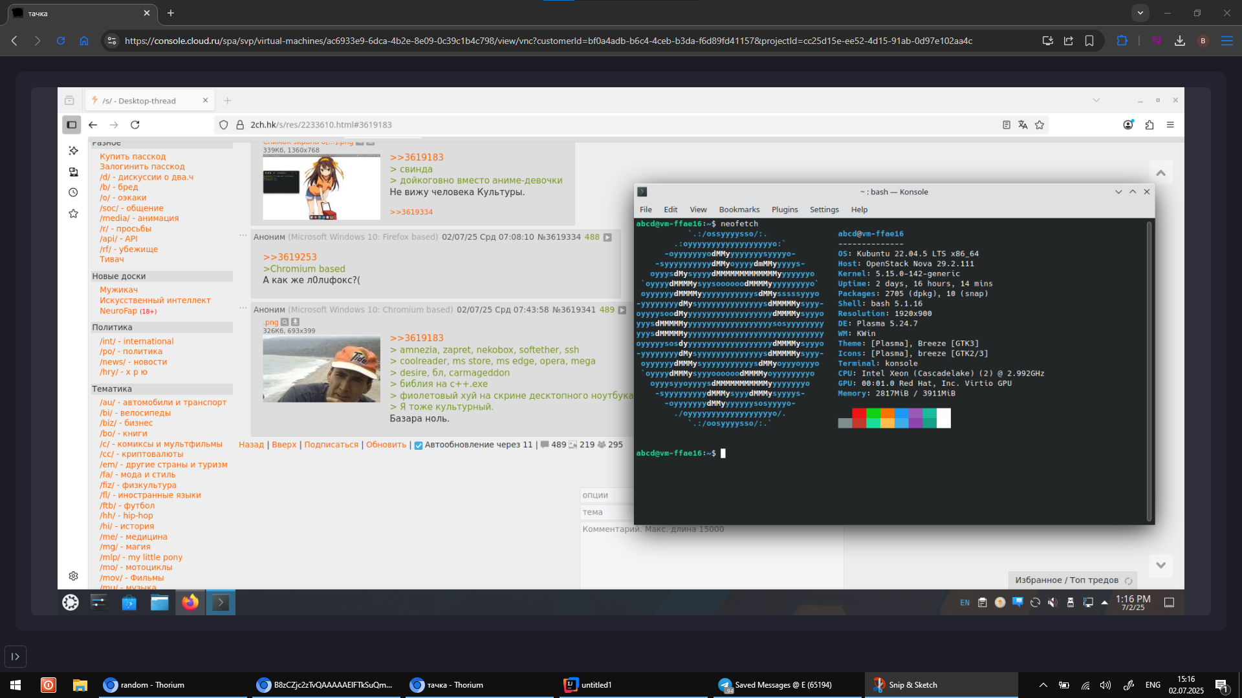Open the Firefox sidebar History icon
This screenshot has width=1242, height=698.
point(73,193)
